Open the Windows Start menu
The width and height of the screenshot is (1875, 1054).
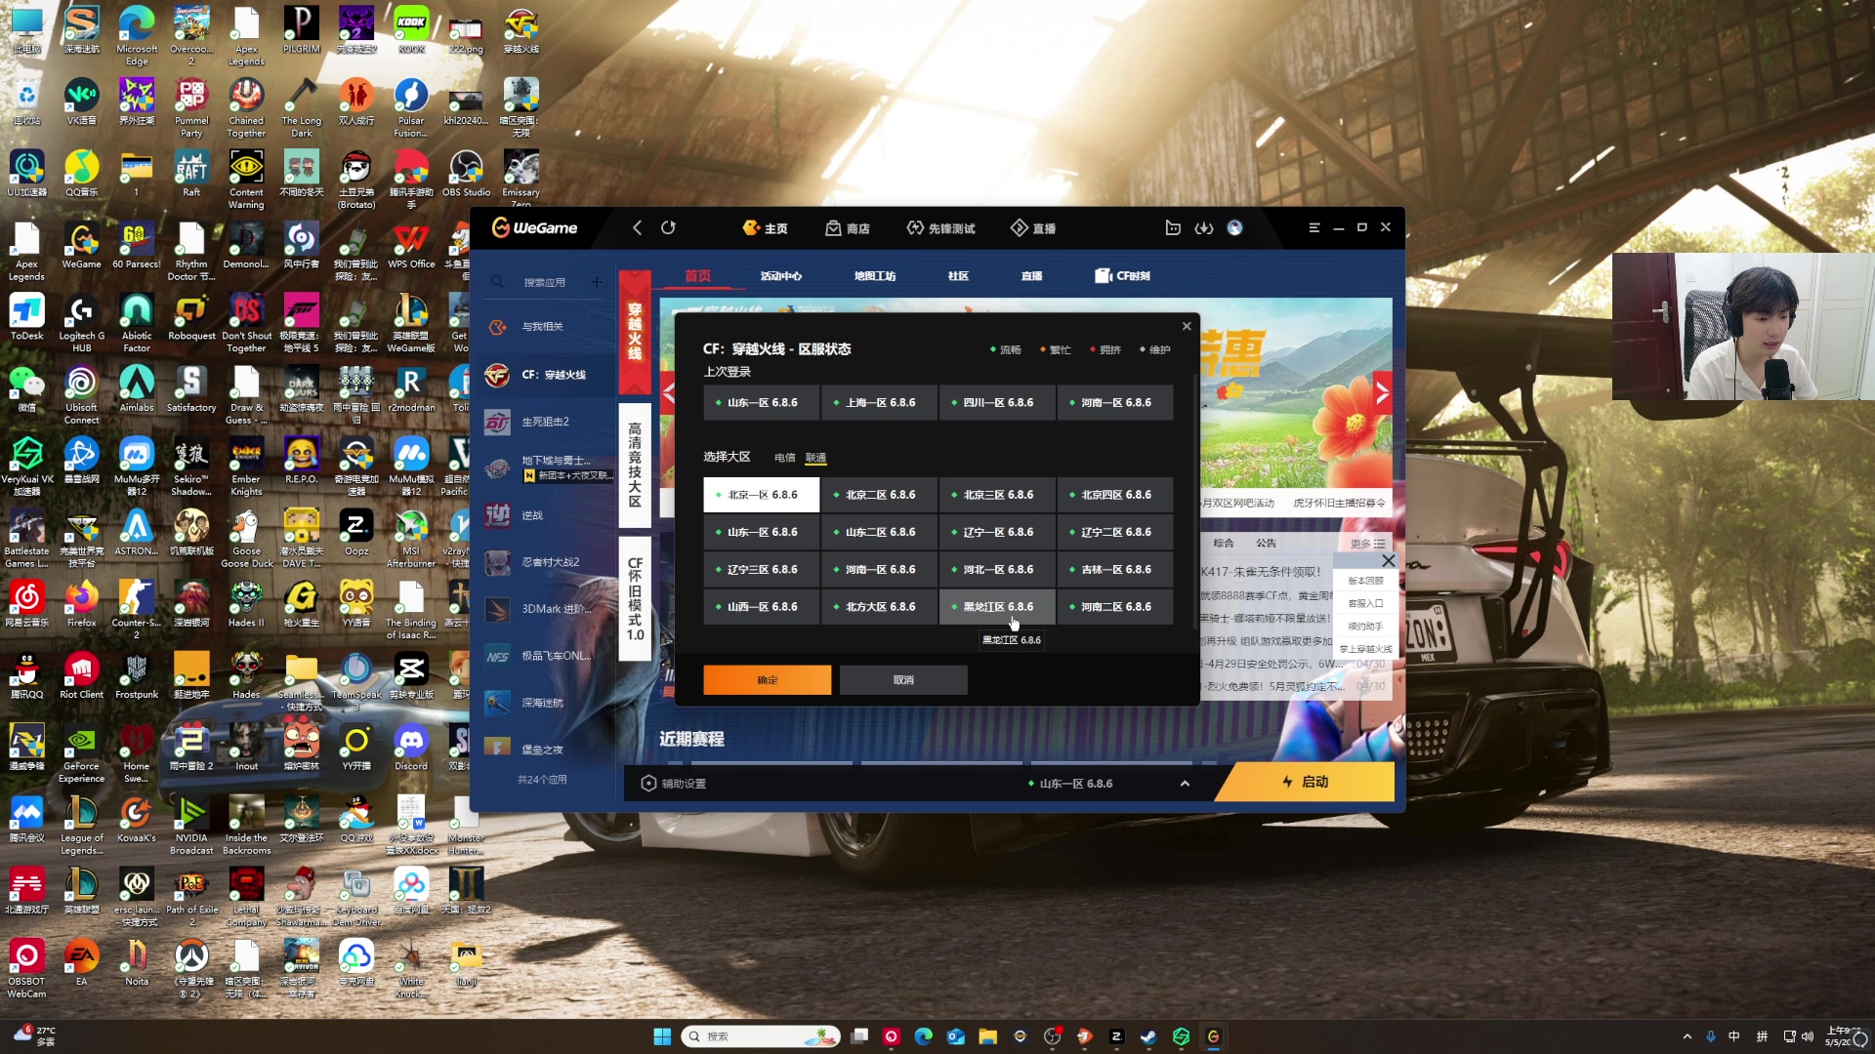click(662, 1036)
